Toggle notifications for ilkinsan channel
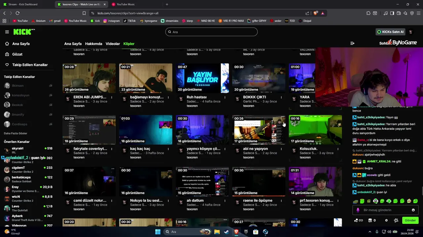 [x=51, y=86]
